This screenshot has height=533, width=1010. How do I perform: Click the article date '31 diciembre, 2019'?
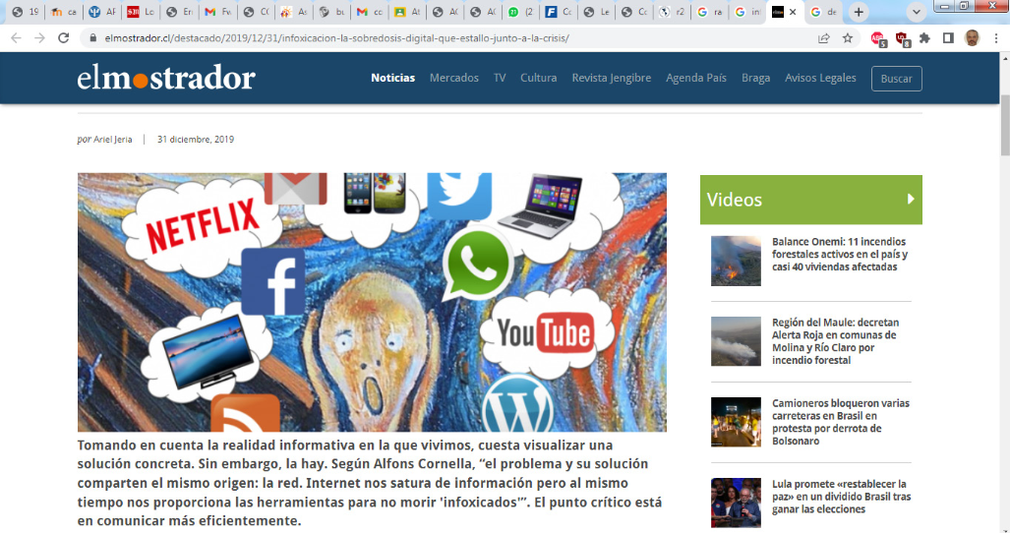click(x=196, y=139)
